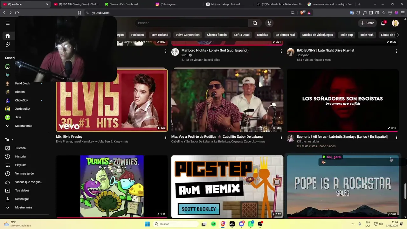Show more category chips with right arrow
This screenshot has width=407, height=229.
[397, 35]
